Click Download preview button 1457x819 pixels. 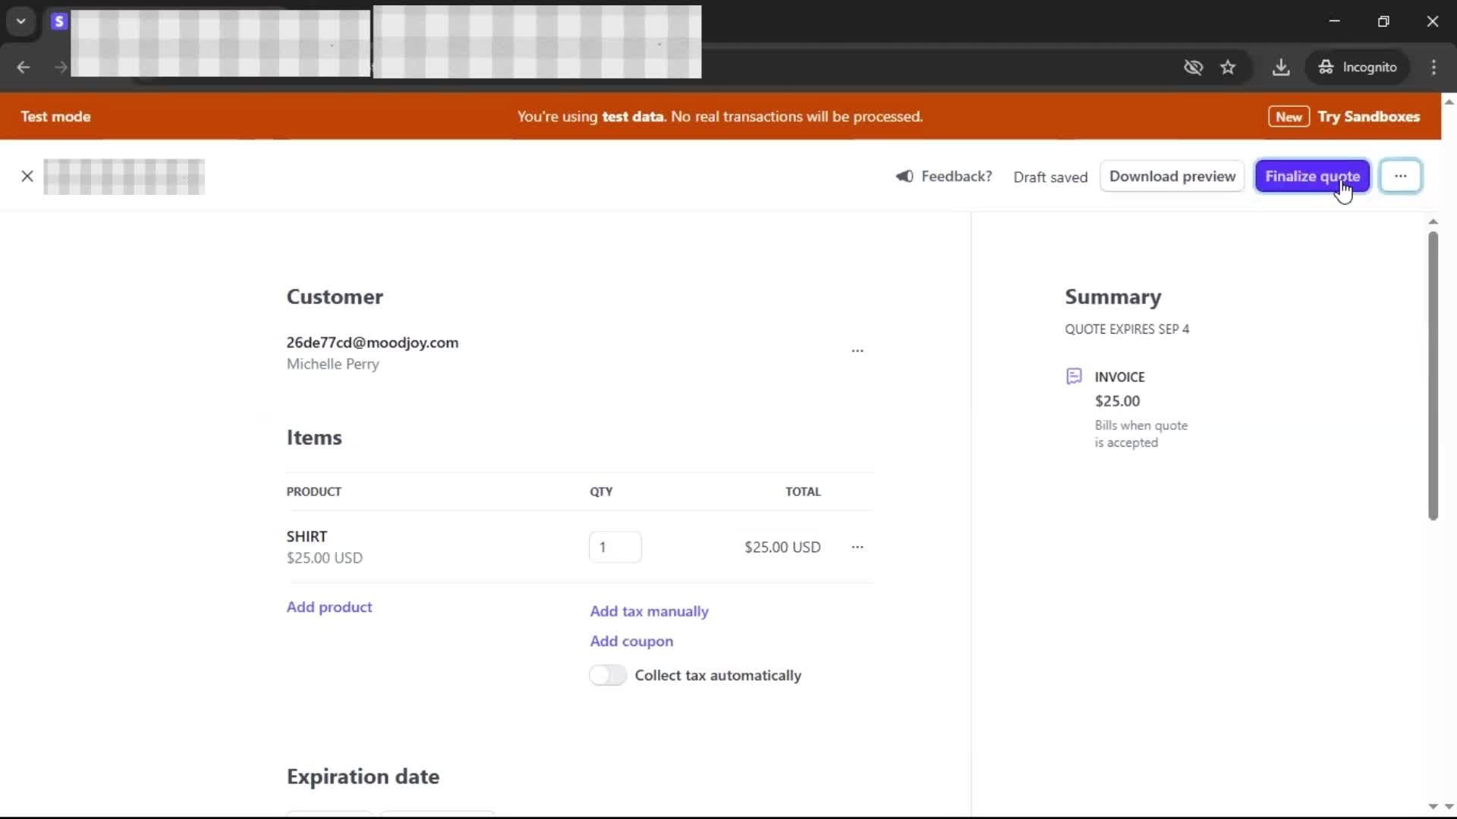coord(1172,176)
